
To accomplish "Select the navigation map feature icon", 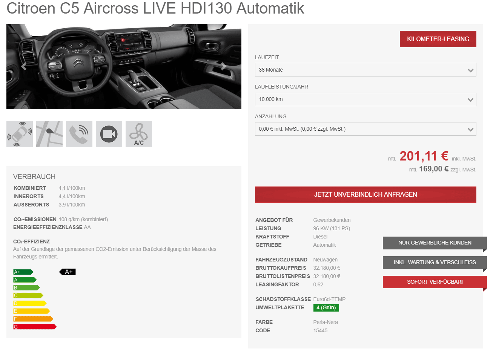I will tap(49, 134).
